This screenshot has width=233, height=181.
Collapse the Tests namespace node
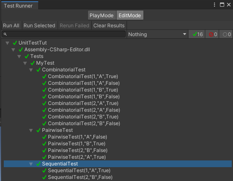pyautogui.click(x=19, y=56)
